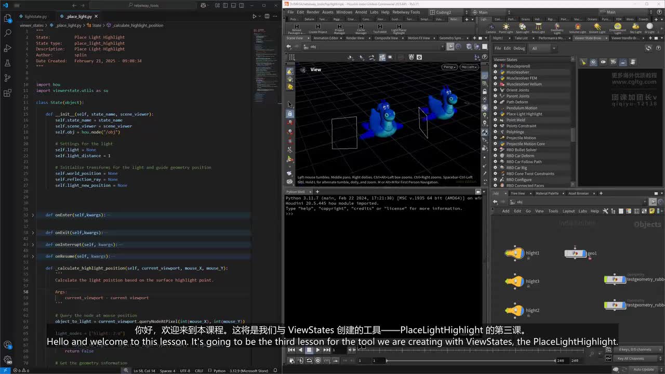Viewport: 665px width, 374px height.
Task: Launch the Light Placer Highlight shelf tool
Action: point(398,29)
